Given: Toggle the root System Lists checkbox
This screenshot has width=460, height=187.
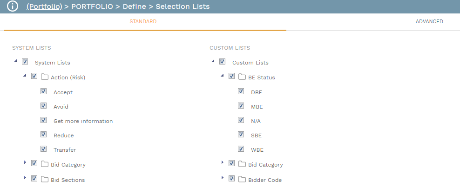Looking at the screenshot, I should (25, 62).
